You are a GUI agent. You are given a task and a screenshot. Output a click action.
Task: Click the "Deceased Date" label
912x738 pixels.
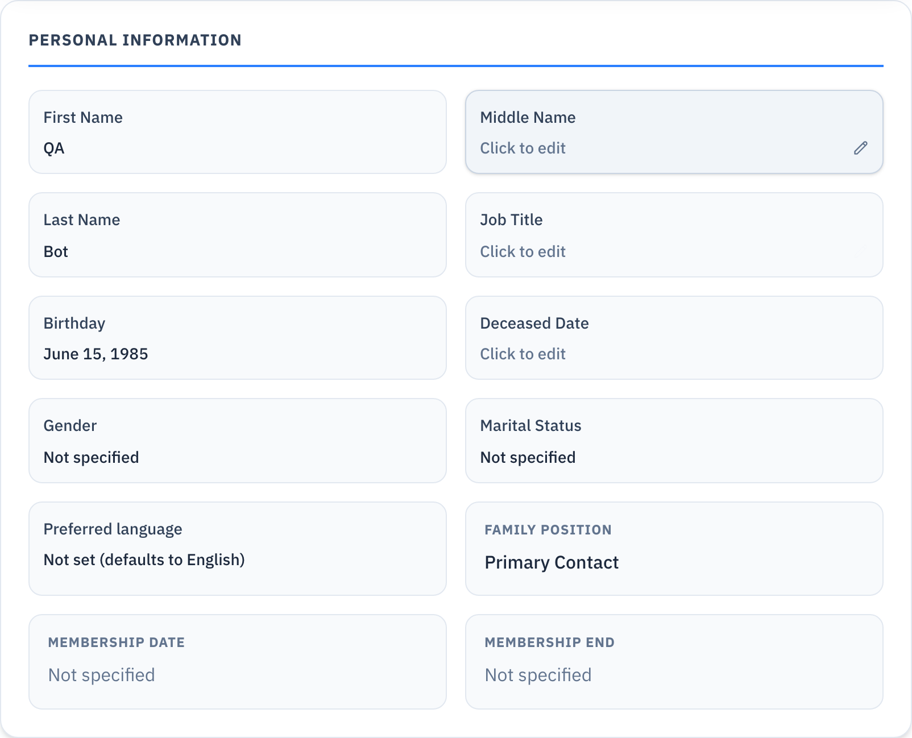click(534, 323)
